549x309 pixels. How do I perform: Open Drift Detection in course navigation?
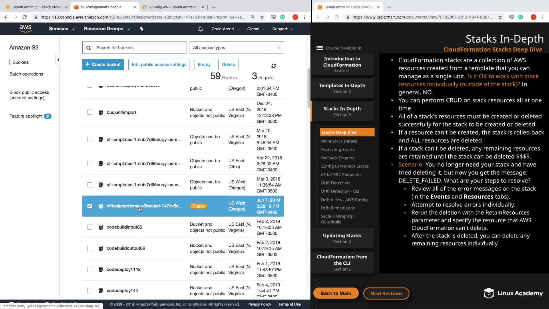(335, 183)
